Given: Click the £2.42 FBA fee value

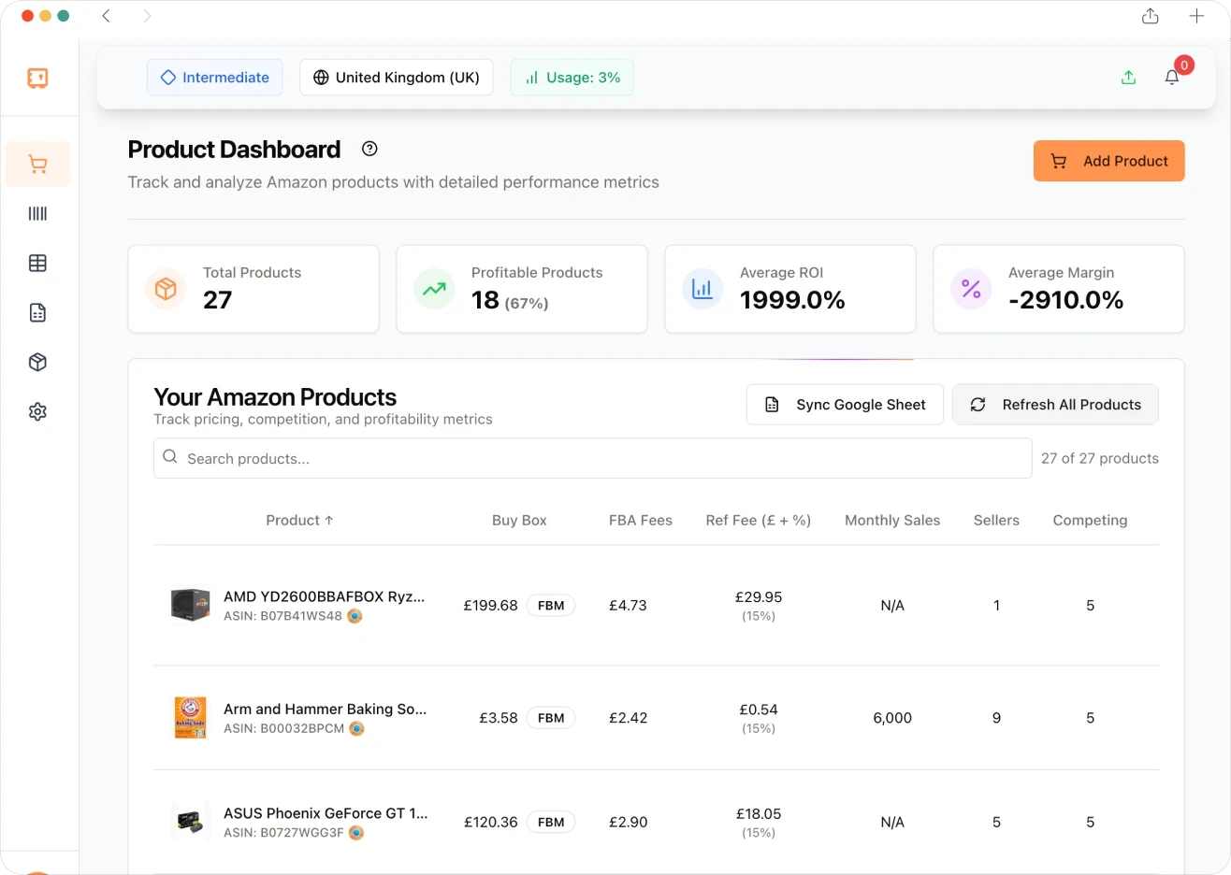Looking at the screenshot, I should pos(628,718).
